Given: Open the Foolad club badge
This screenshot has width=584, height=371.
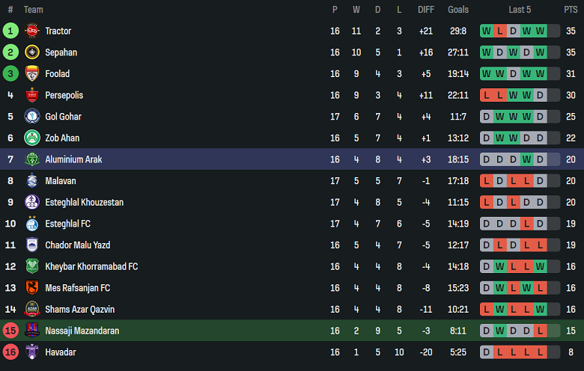Looking at the screenshot, I should (x=31, y=74).
